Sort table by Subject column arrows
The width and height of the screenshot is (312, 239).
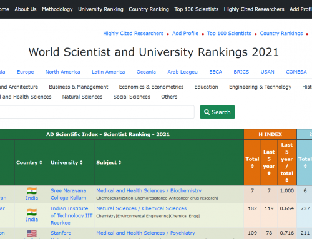[x=120, y=163]
